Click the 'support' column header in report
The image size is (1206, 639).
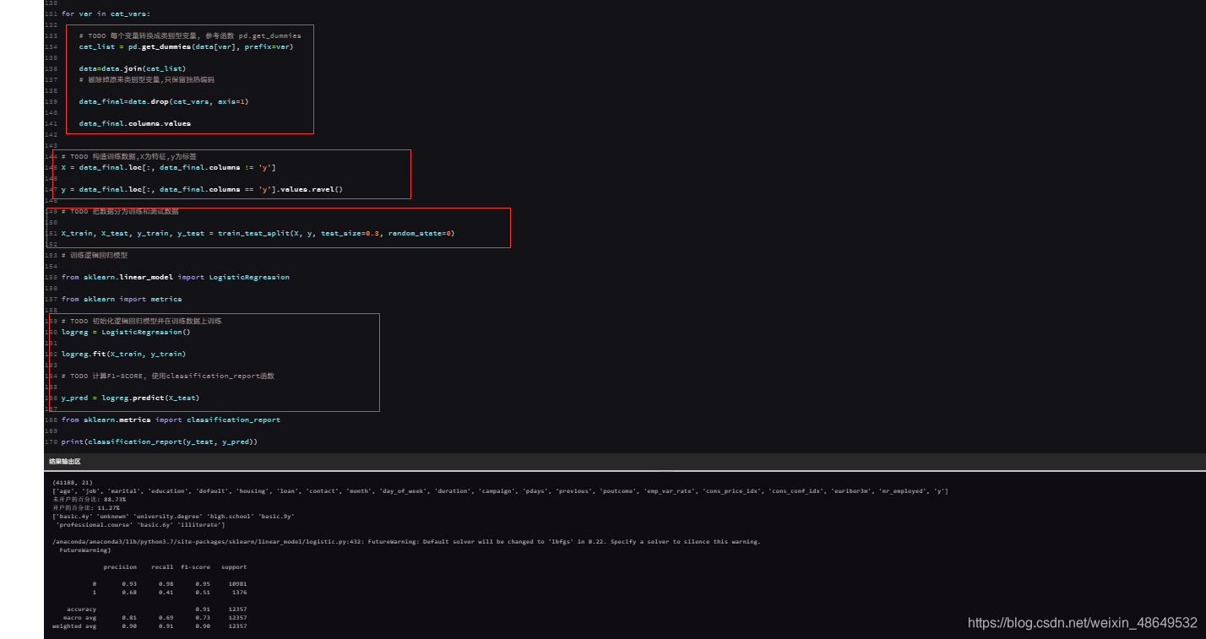click(x=234, y=567)
